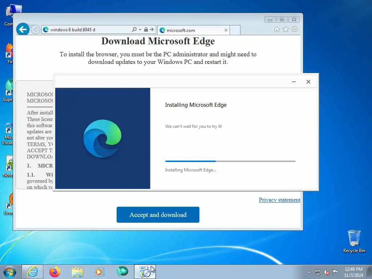Click the taskbar clock showing 12:40 PM

[x=353, y=272]
